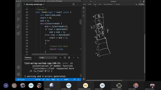Open OneNote Insert ribbon tab
This screenshot has width=161, height=90.
click(x=90, y=4)
